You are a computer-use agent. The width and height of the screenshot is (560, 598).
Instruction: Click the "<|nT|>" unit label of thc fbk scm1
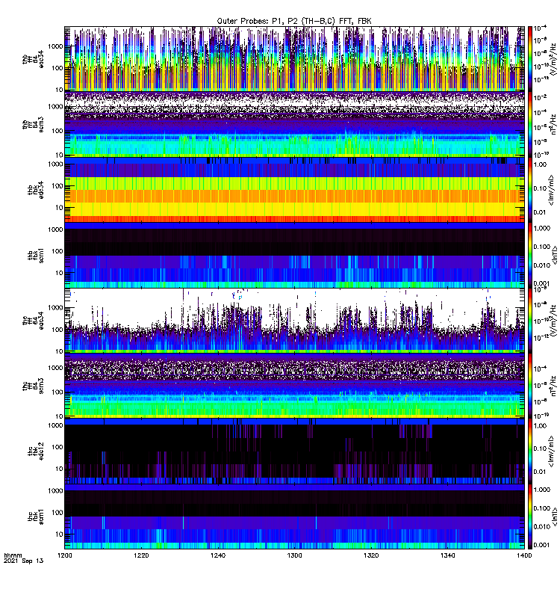pyautogui.click(x=553, y=517)
